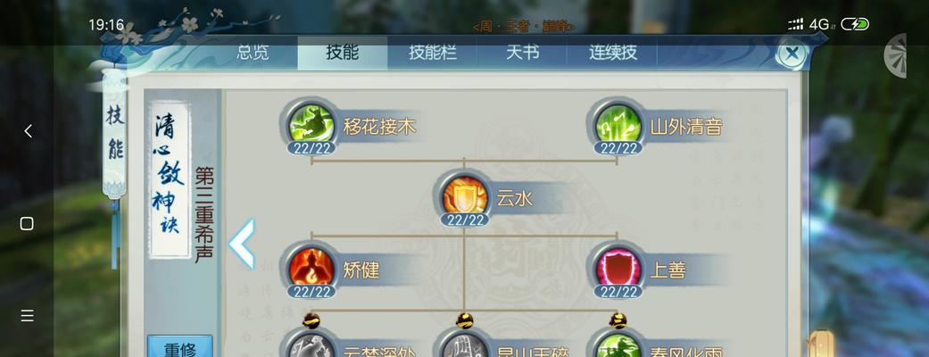The width and height of the screenshot is (929, 357).
Task: Select the 矫健 flame skill icon
Action: pos(311,270)
